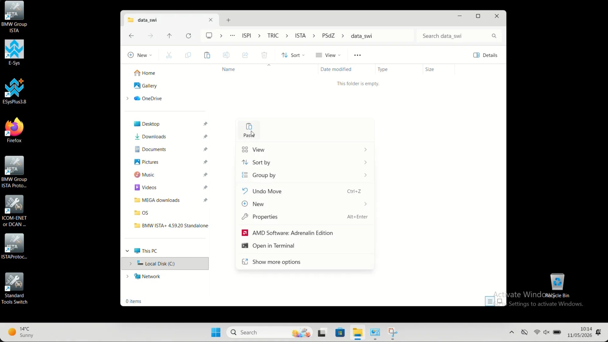Open the Sort by submenu
The height and width of the screenshot is (342, 608).
click(x=305, y=162)
